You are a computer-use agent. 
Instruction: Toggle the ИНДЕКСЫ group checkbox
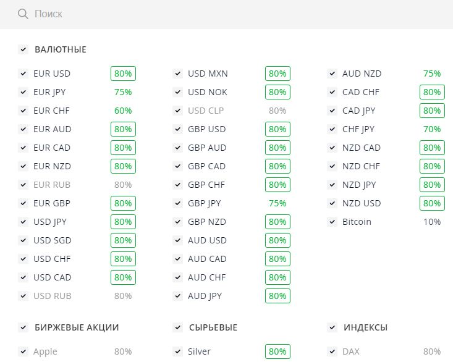click(x=332, y=327)
